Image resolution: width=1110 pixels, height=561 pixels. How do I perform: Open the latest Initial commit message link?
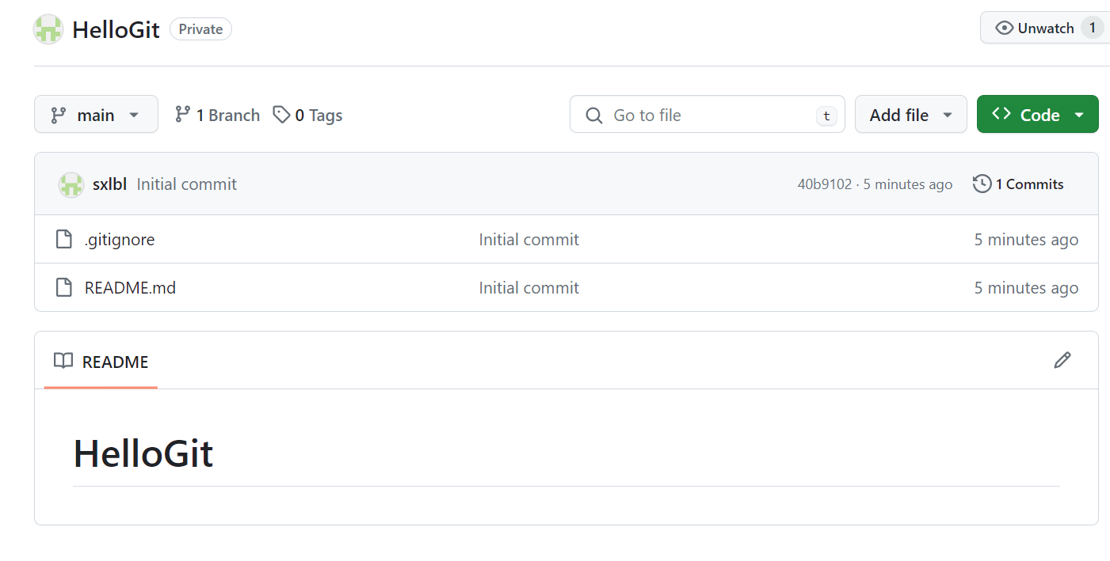click(x=186, y=184)
